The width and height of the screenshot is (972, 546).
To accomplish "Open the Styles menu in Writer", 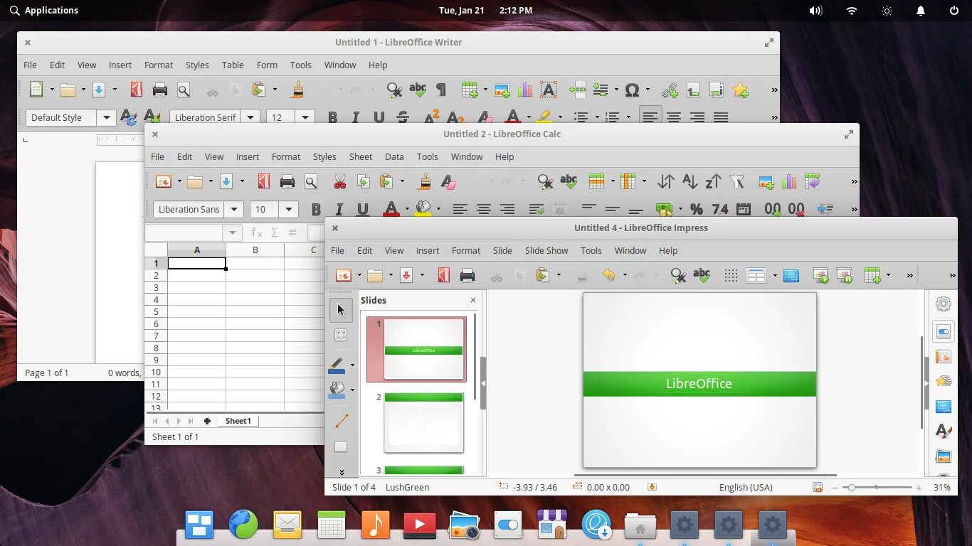I will [x=197, y=65].
